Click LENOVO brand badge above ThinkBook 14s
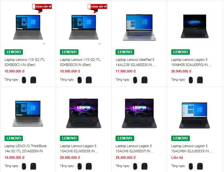The width and height of the screenshot is (224, 172). pos(14,138)
